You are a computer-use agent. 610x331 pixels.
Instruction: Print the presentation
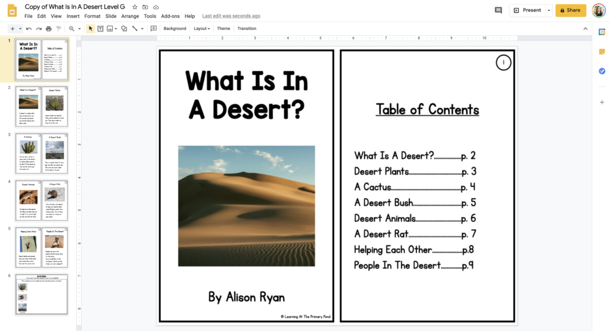[49, 29]
